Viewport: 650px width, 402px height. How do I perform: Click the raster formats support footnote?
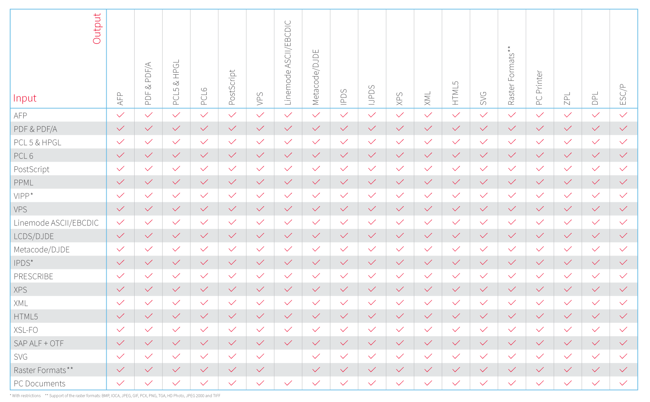pos(133,396)
